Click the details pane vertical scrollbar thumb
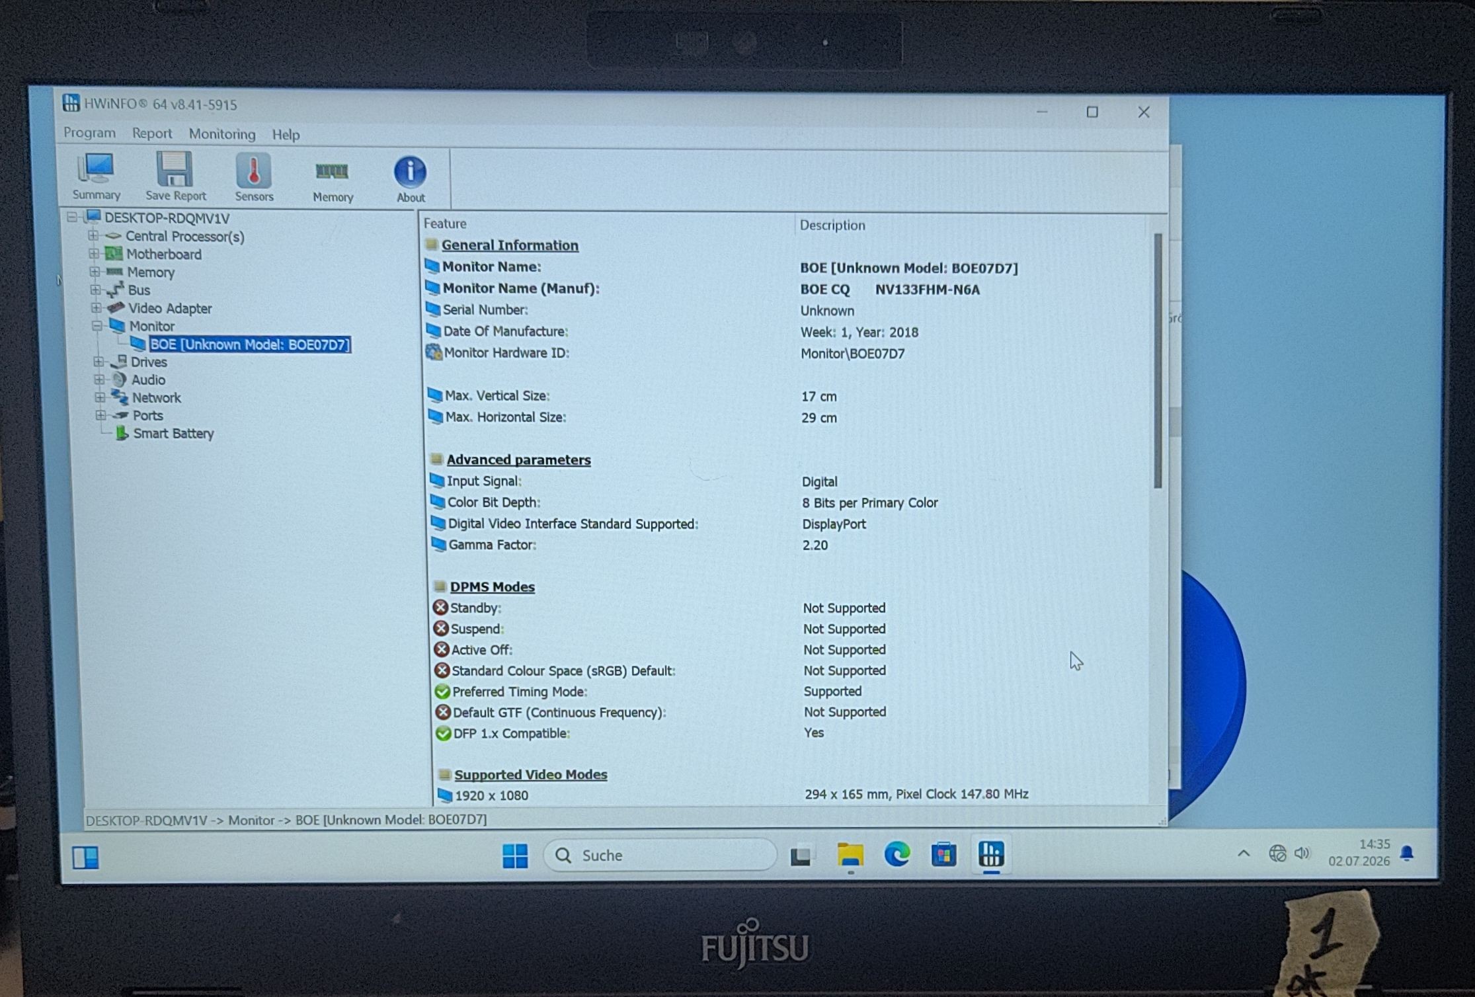This screenshot has height=997, width=1475. coord(1158,361)
